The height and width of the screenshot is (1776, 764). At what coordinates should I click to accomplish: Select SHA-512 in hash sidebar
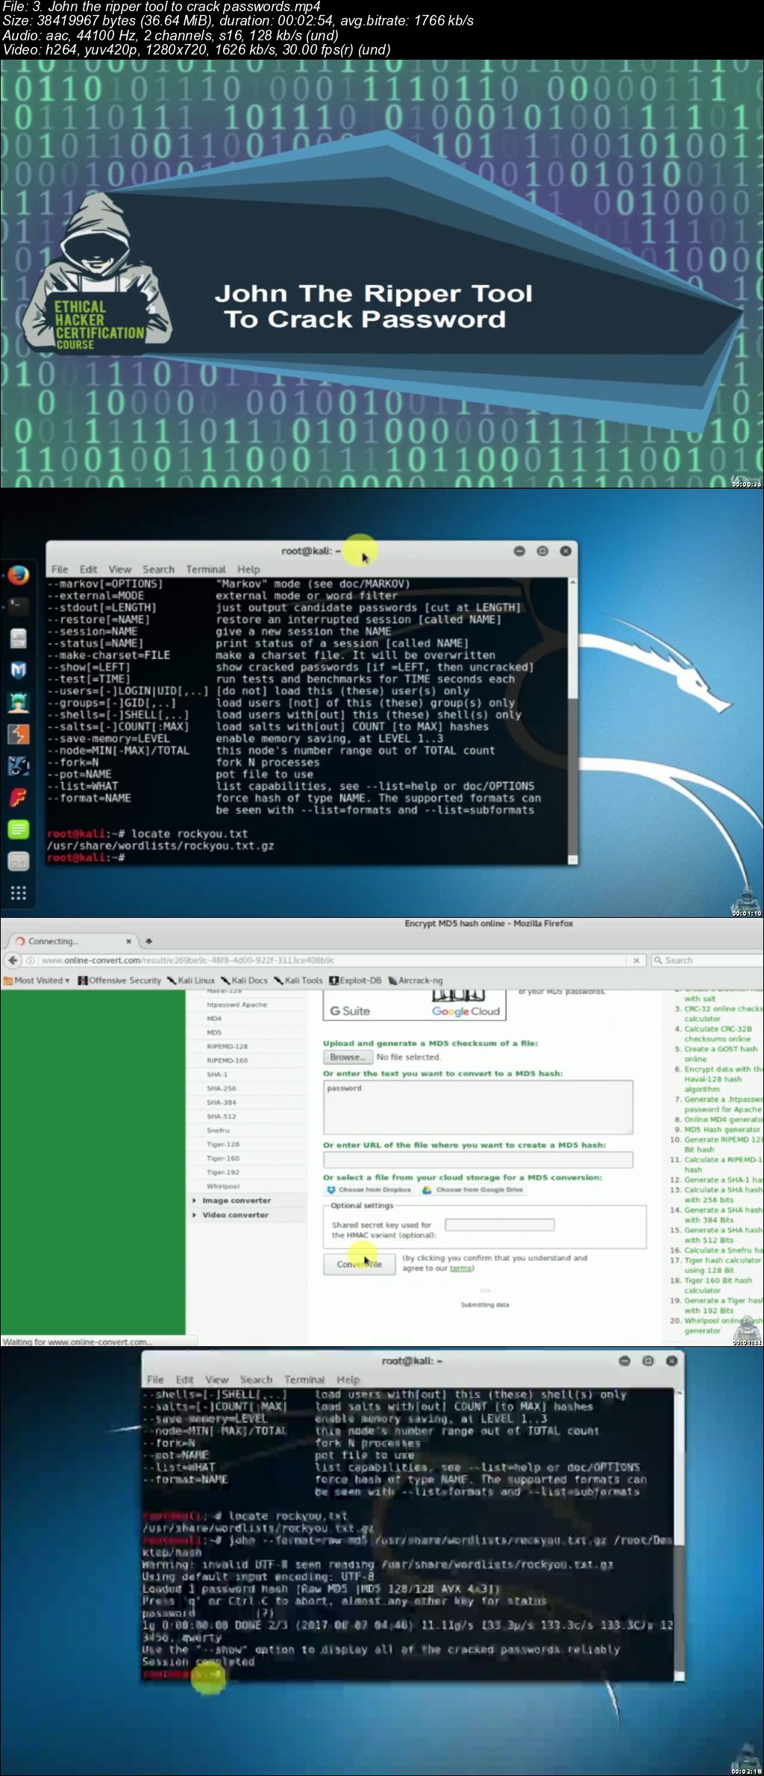pos(221,1116)
